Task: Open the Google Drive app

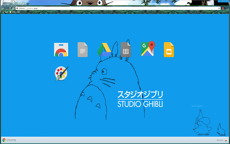Action: coord(104,50)
